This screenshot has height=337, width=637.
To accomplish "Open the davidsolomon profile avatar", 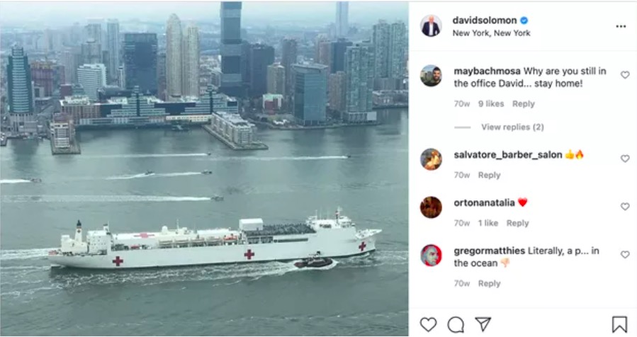I will coord(431,26).
